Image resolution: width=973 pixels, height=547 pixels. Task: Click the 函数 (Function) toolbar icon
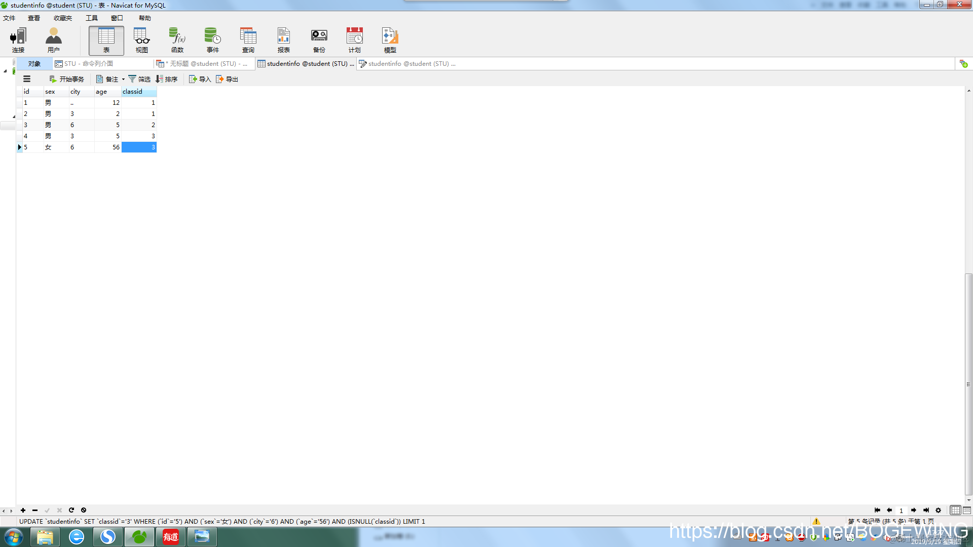[177, 41]
